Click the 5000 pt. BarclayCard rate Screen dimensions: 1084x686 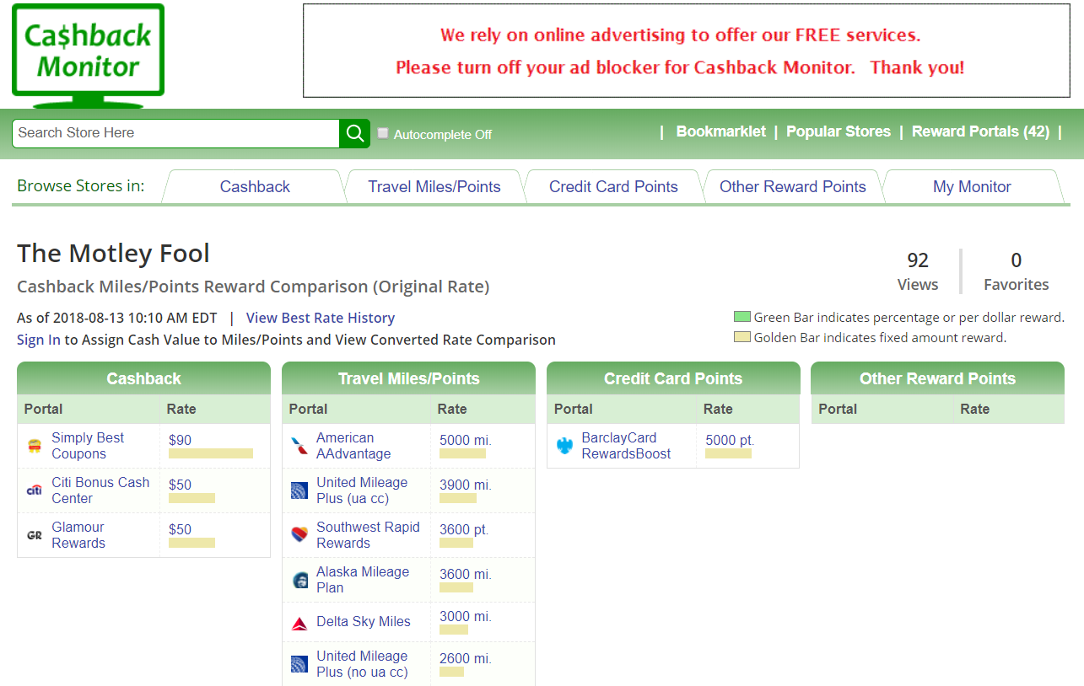[x=730, y=440]
